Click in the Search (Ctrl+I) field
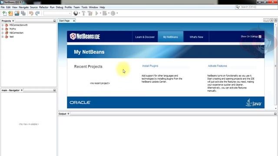 click(x=258, y=7)
